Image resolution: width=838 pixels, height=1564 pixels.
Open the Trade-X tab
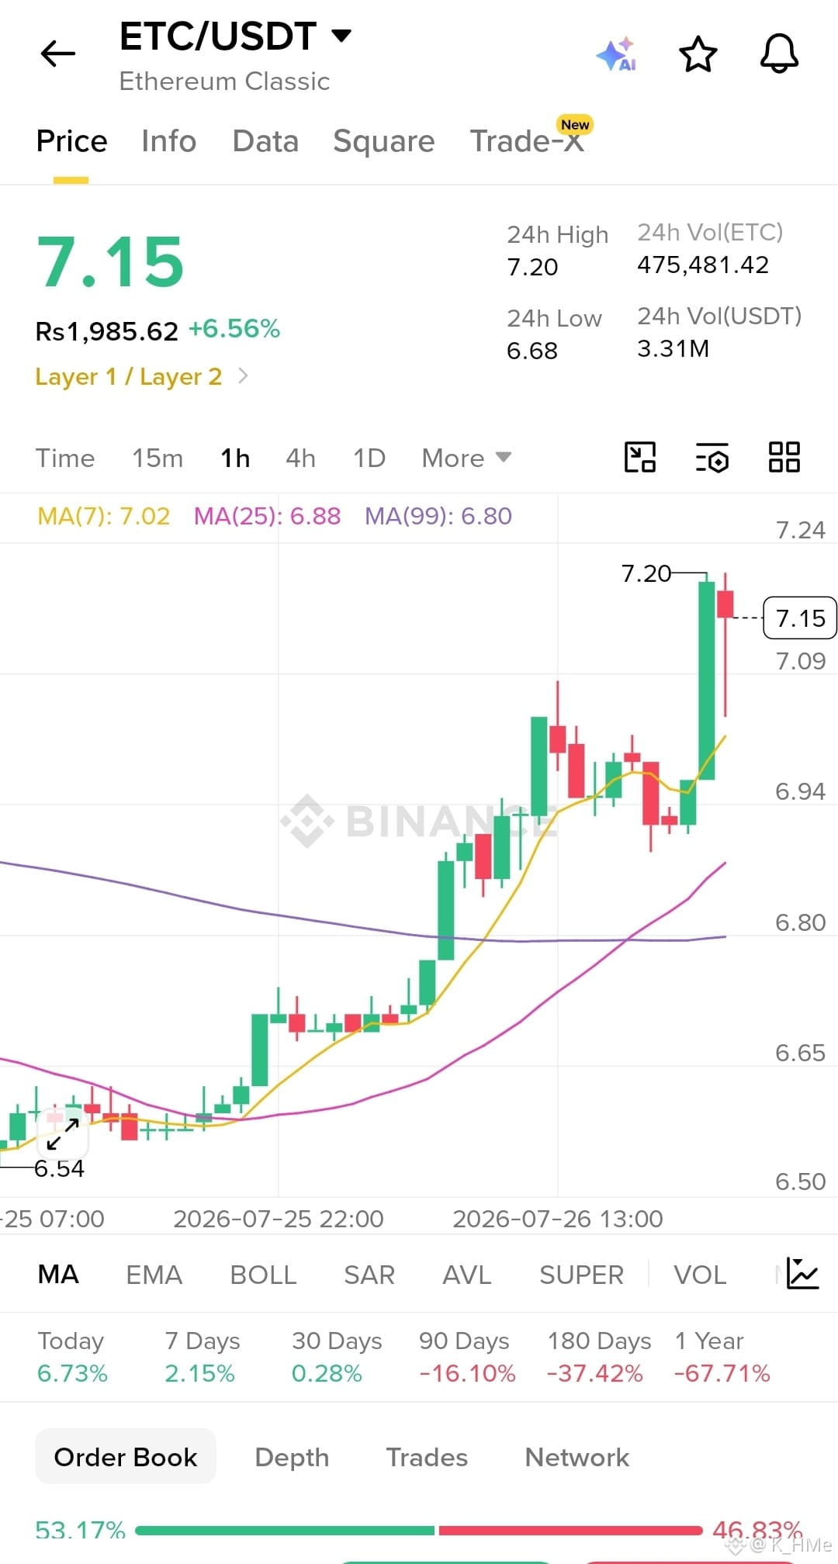coord(529,140)
